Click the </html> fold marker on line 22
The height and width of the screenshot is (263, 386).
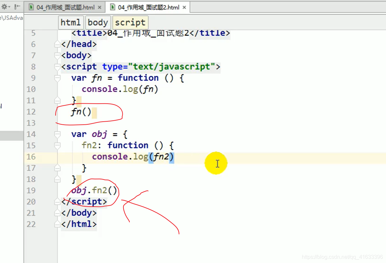57,224
